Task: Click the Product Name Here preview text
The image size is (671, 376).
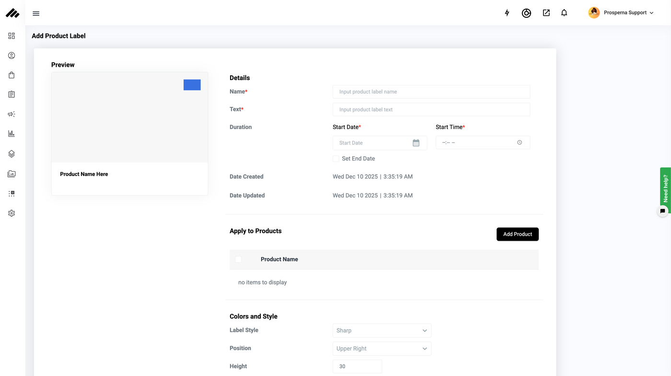Action: [84, 174]
